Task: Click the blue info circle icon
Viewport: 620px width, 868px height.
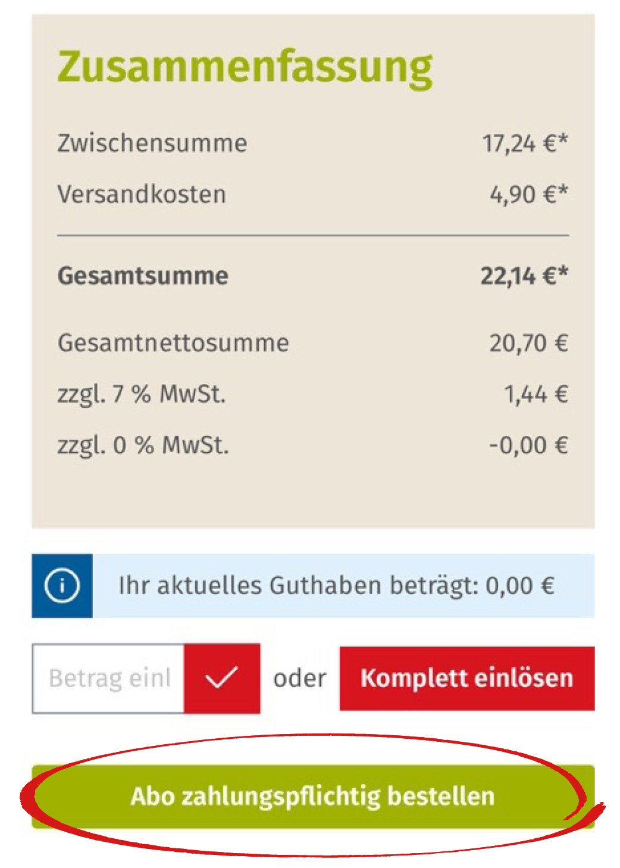Action: (62, 586)
